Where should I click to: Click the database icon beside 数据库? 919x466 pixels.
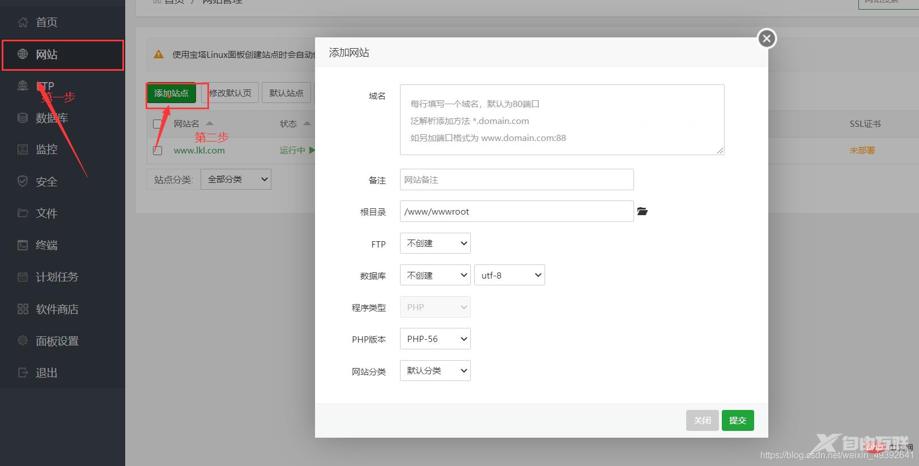tap(23, 118)
